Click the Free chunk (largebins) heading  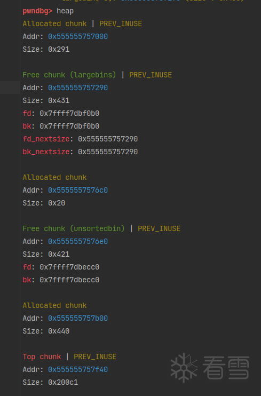tap(69, 75)
